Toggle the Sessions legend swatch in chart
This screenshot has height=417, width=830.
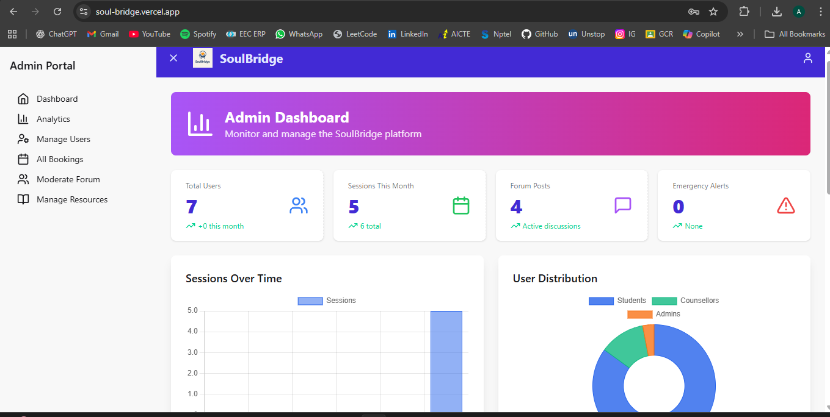[310, 301]
